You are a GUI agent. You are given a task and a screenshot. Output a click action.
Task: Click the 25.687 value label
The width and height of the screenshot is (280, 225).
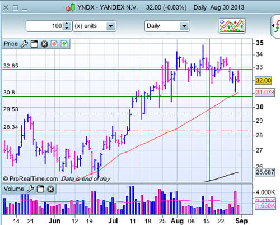point(265,172)
